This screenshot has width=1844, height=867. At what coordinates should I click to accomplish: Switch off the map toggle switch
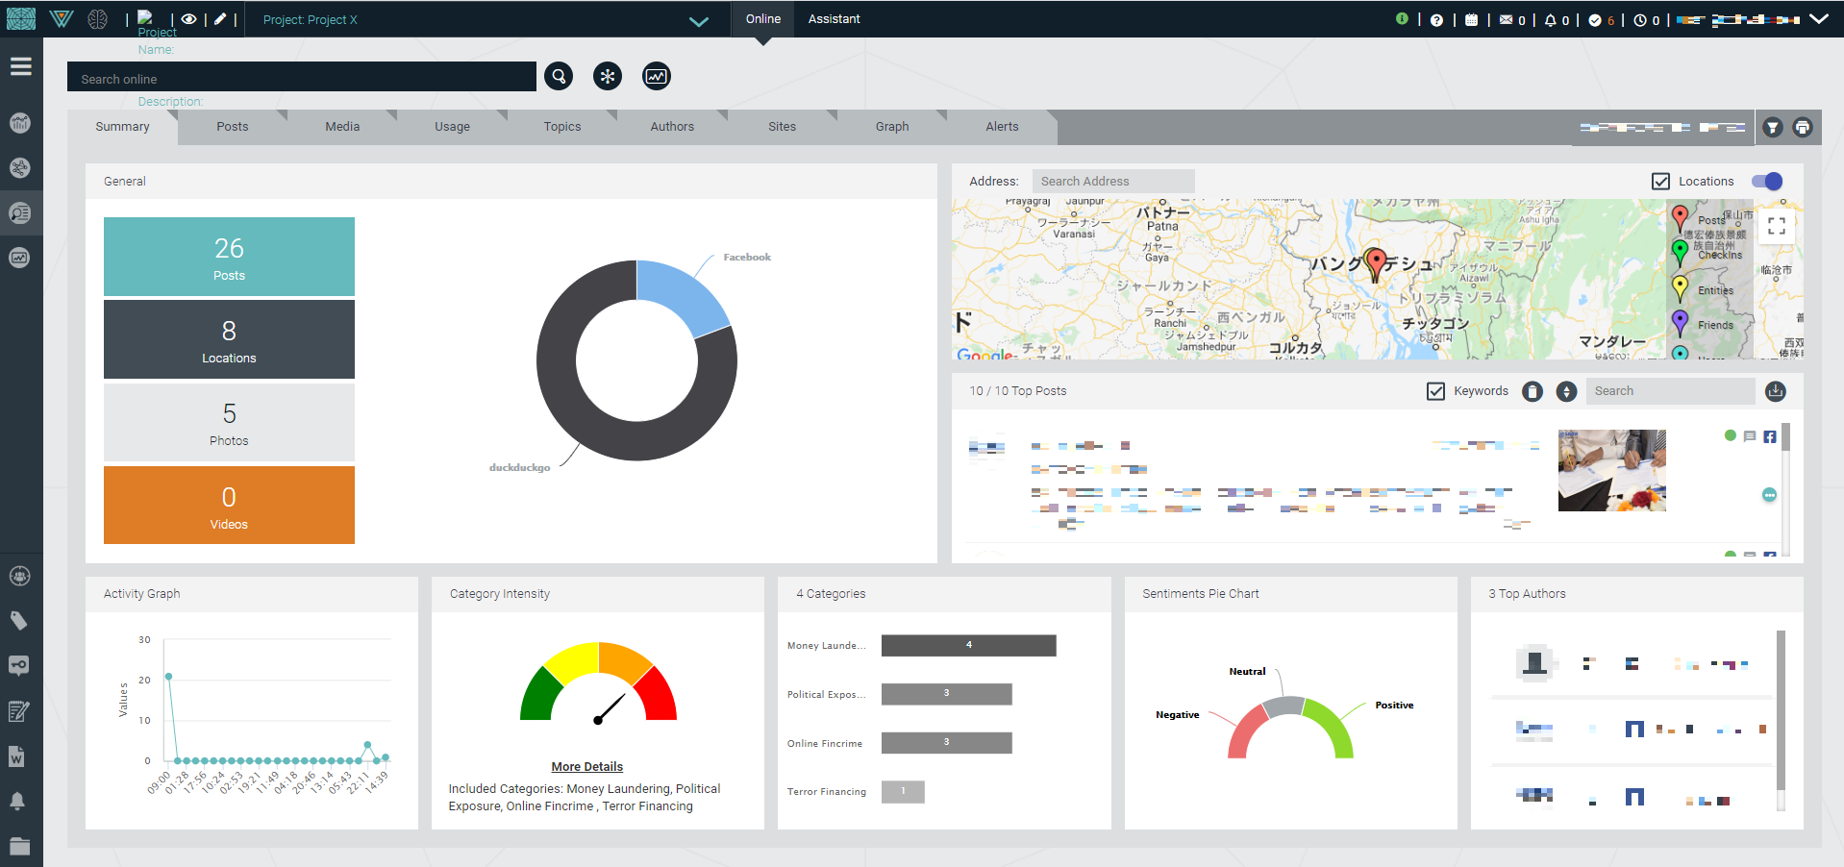[1767, 182]
